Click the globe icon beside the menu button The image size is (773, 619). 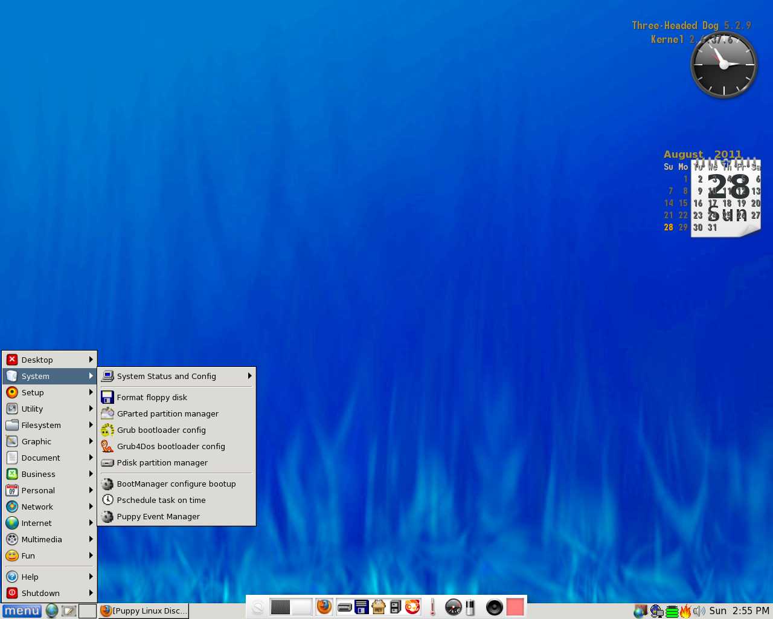pyautogui.click(x=52, y=611)
